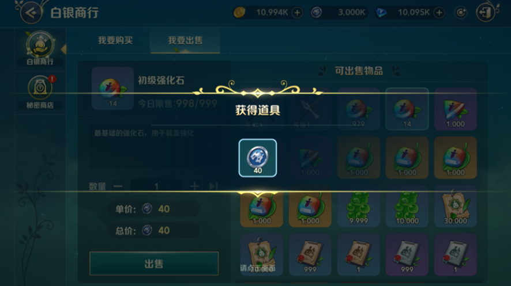The image size is (511, 286).
Task: Click the exit door icon top right
Action: tap(486, 13)
